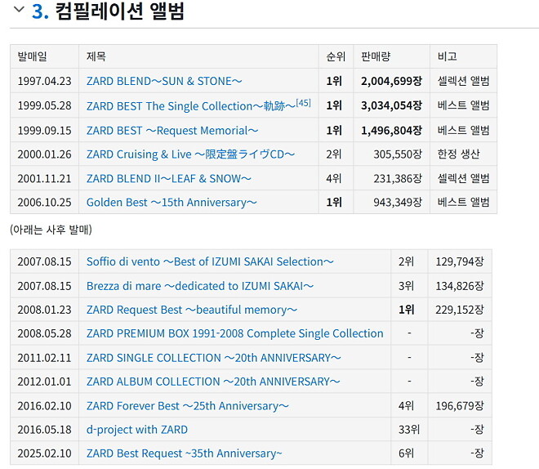The height and width of the screenshot is (469, 539).
Task: Click the date 1999.09.15
Action: point(45,131)
